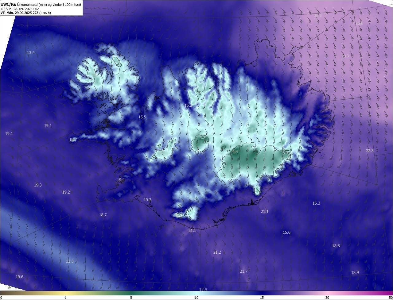Screen dimensions: 393x300
Task: Click the 19.2 value label
Action: pos(66,192)
